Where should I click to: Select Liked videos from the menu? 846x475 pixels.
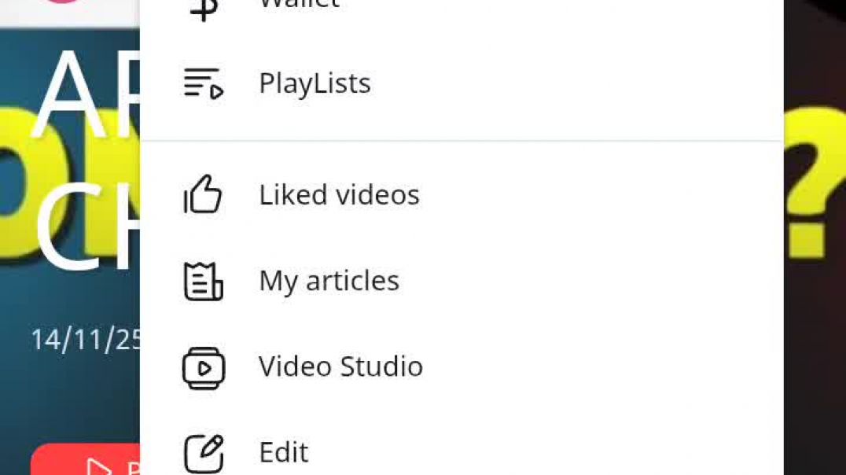[339, 195]
